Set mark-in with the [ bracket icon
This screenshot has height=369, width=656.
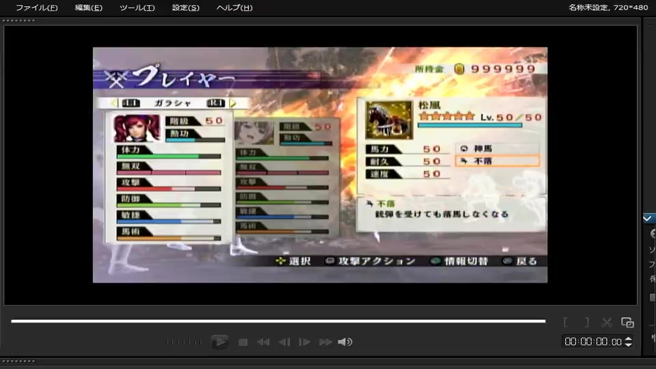566,322
